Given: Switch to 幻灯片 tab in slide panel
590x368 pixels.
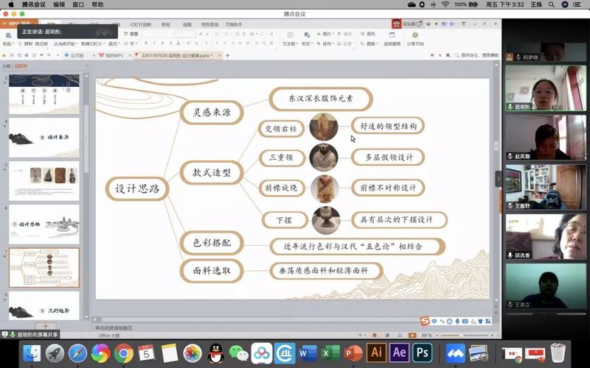Looking at the screenshot, I should (x=21, y=66).
